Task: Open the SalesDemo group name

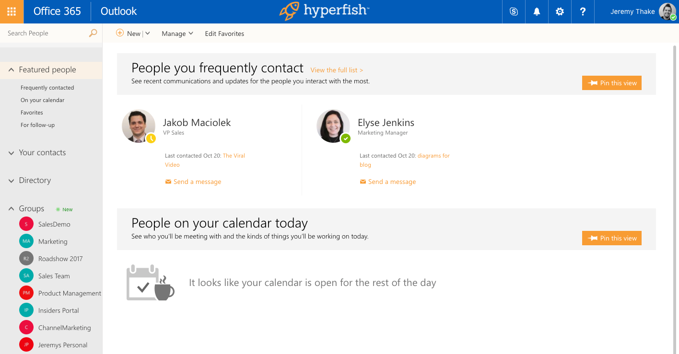Action: [54, 224]
